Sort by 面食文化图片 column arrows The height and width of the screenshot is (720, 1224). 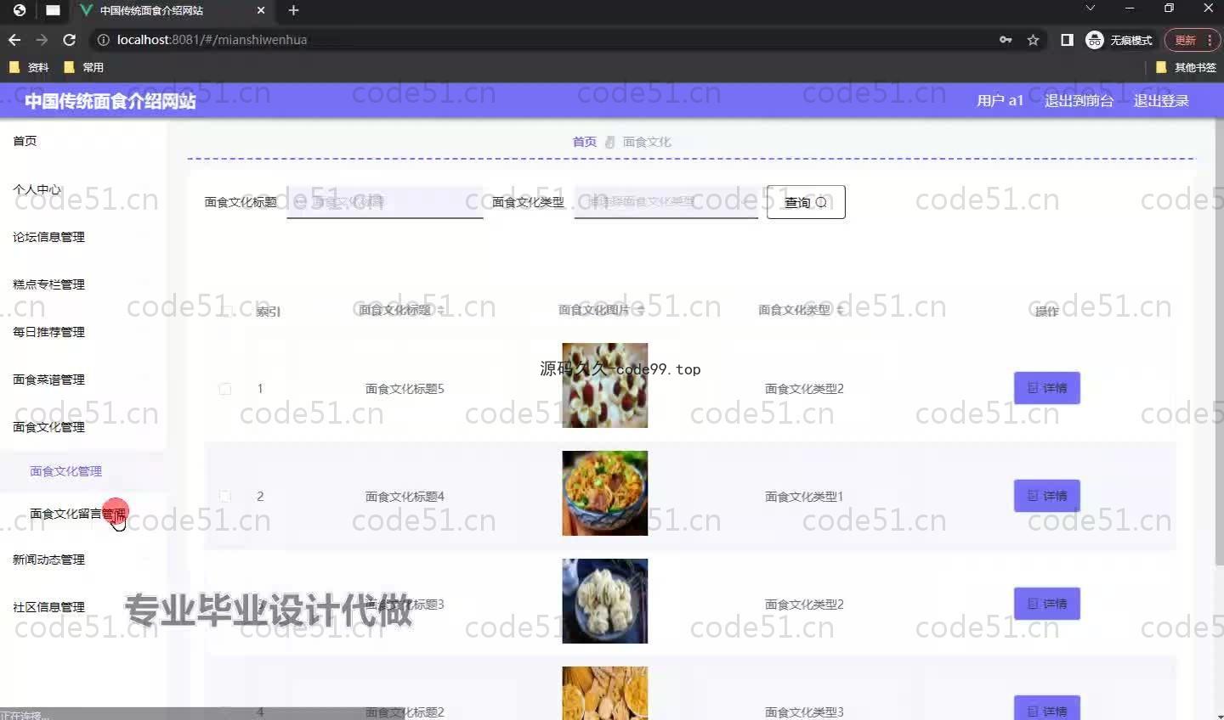tap(640, 310)
